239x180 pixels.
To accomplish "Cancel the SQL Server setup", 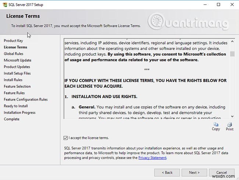I will [x=222, y=173].
